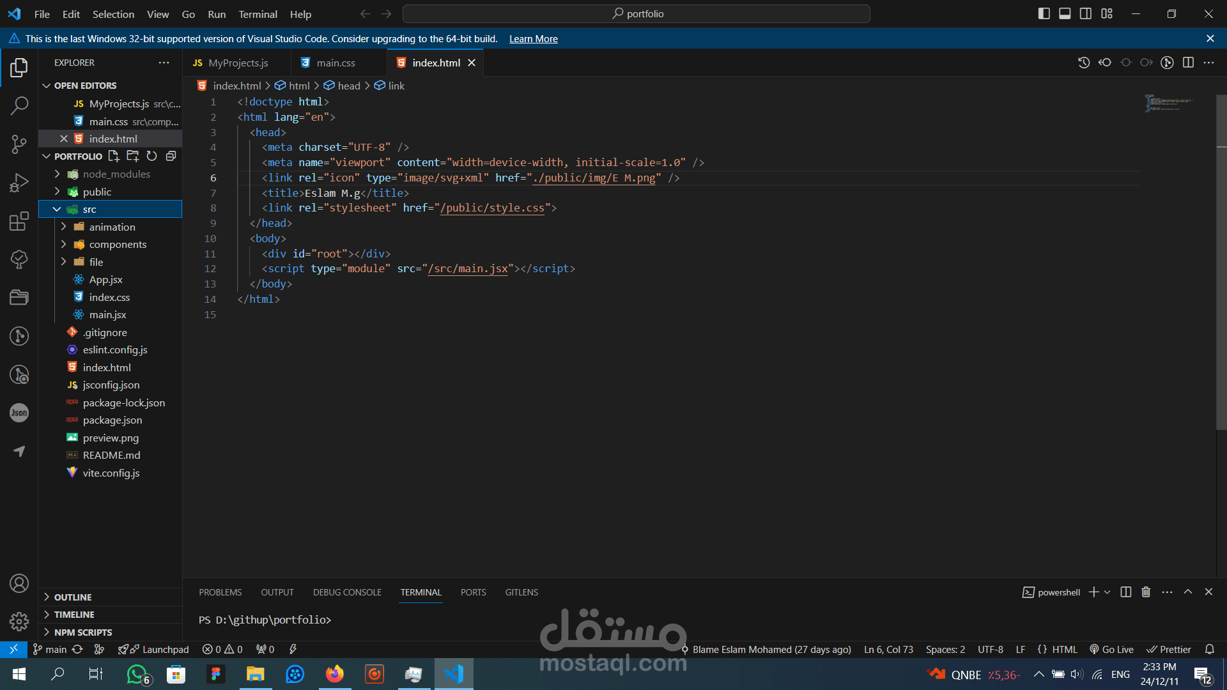Screen dimensions: 1227x690
Task: Open the Manage gear icon
Action: point(19,621)
